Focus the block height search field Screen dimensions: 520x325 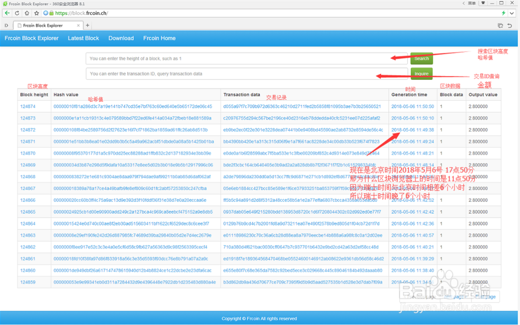246,58
